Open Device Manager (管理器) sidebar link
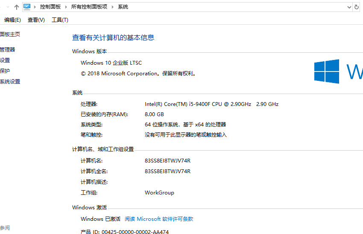 point(8,50)
